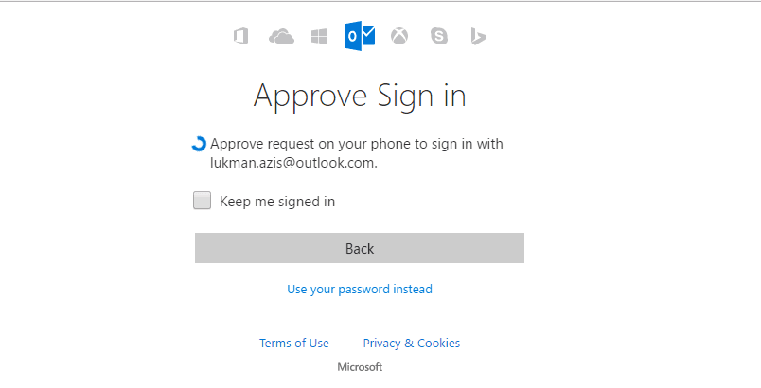
Task: Click the Bing logo icon
Action: (x=478, y=36)
